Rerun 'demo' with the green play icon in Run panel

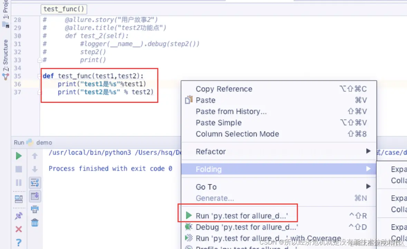(x=18, y=156)
